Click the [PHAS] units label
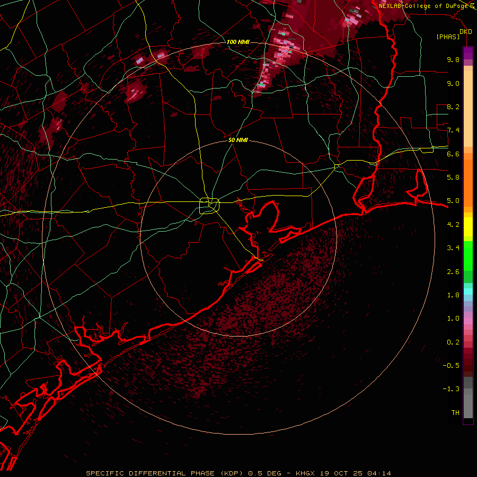477x477 pixels. tap(448, 37)
